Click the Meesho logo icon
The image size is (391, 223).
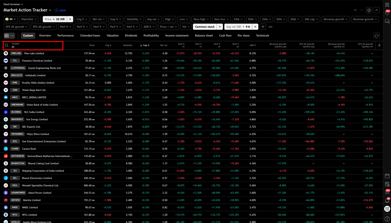click(6, 200)
